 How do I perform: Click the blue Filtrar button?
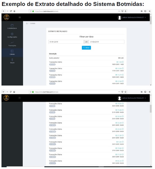pos(86,48)
